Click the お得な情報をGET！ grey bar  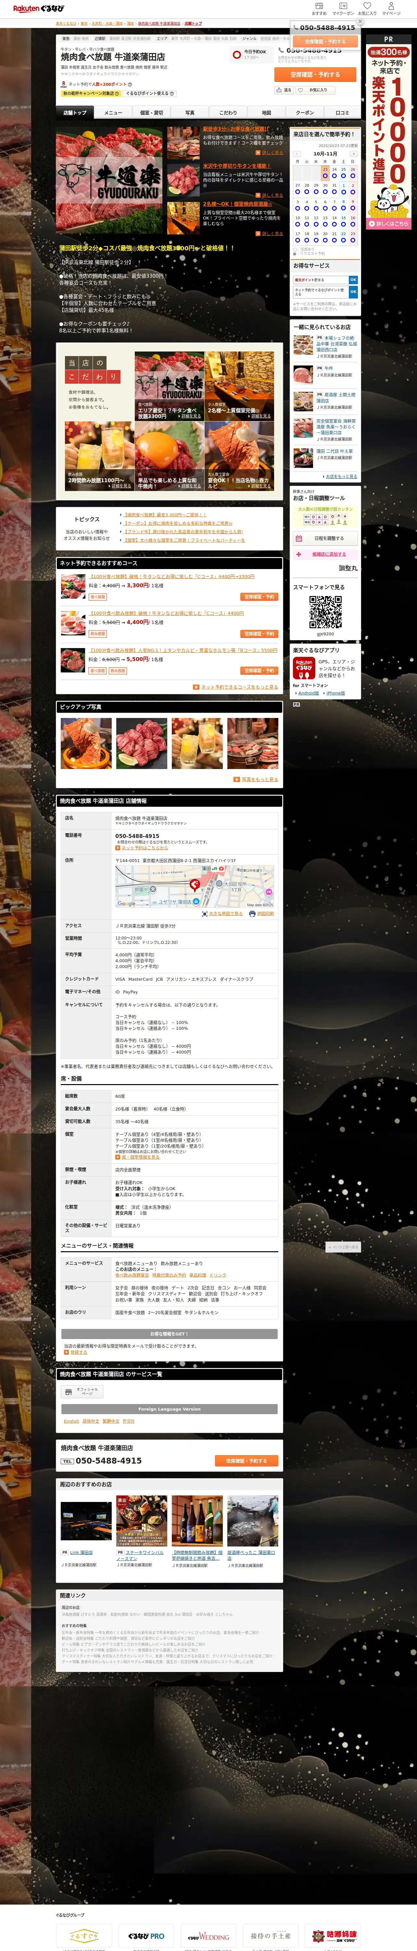click(170, 1334)
